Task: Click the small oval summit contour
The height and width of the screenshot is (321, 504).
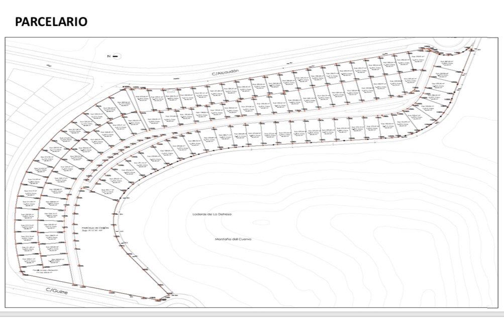Action: 261,222
